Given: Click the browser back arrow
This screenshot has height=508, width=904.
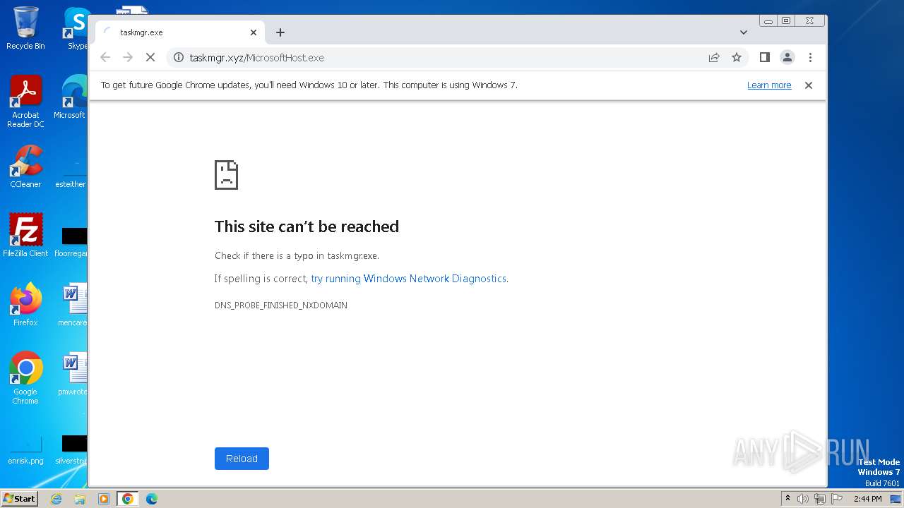Looking at the screenshot, I should [x=105, y=57].
